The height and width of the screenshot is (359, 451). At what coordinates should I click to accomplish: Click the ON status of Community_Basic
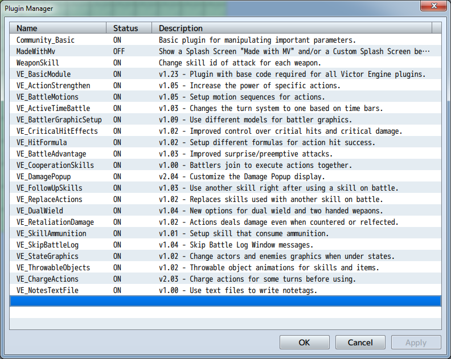click(x=117, y=40)
